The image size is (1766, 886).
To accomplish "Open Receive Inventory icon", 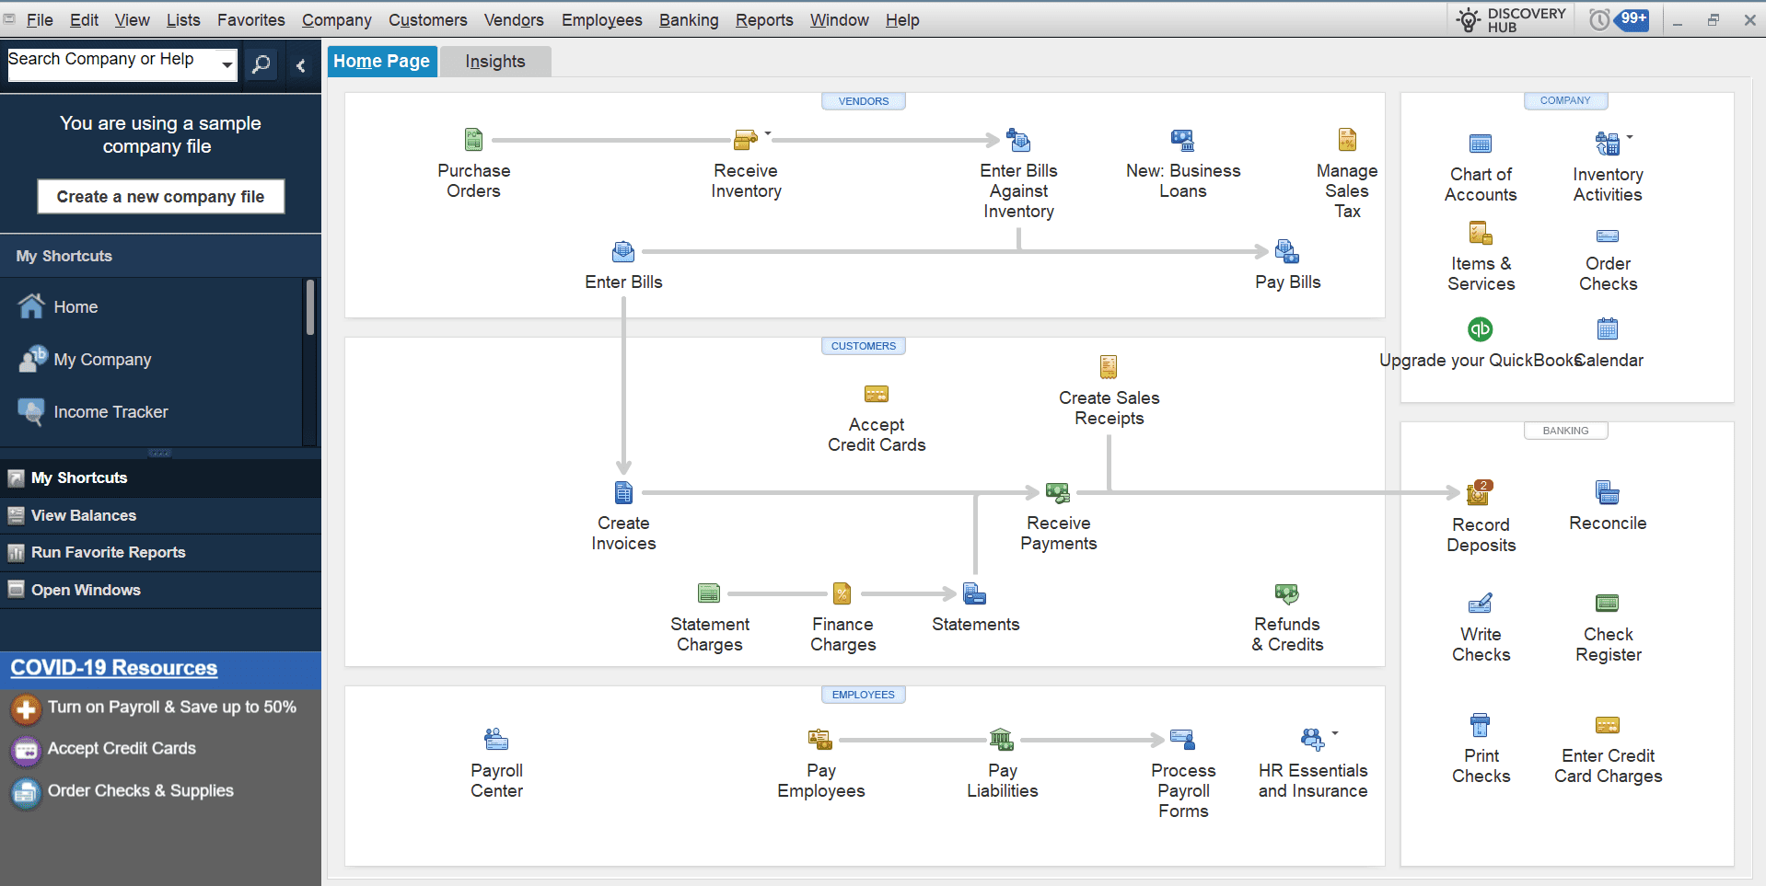I will (x=746, y=140).
